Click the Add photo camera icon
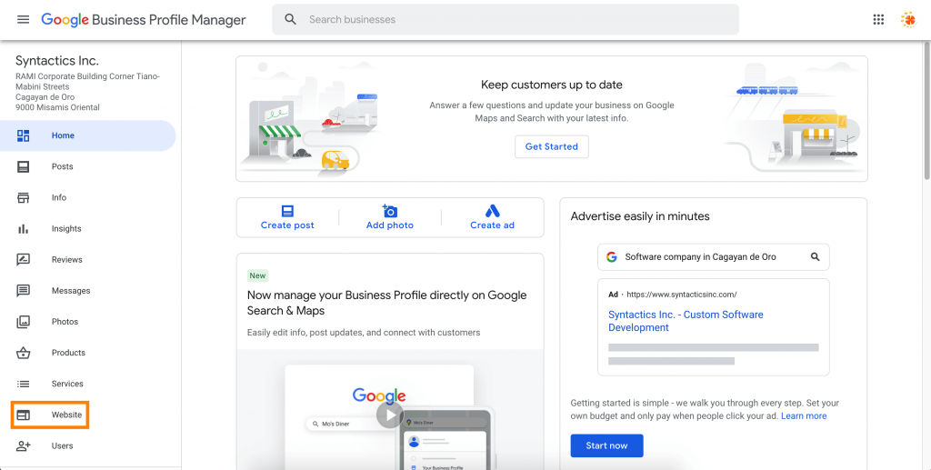 pyautogui.click(x=389, y=211)
